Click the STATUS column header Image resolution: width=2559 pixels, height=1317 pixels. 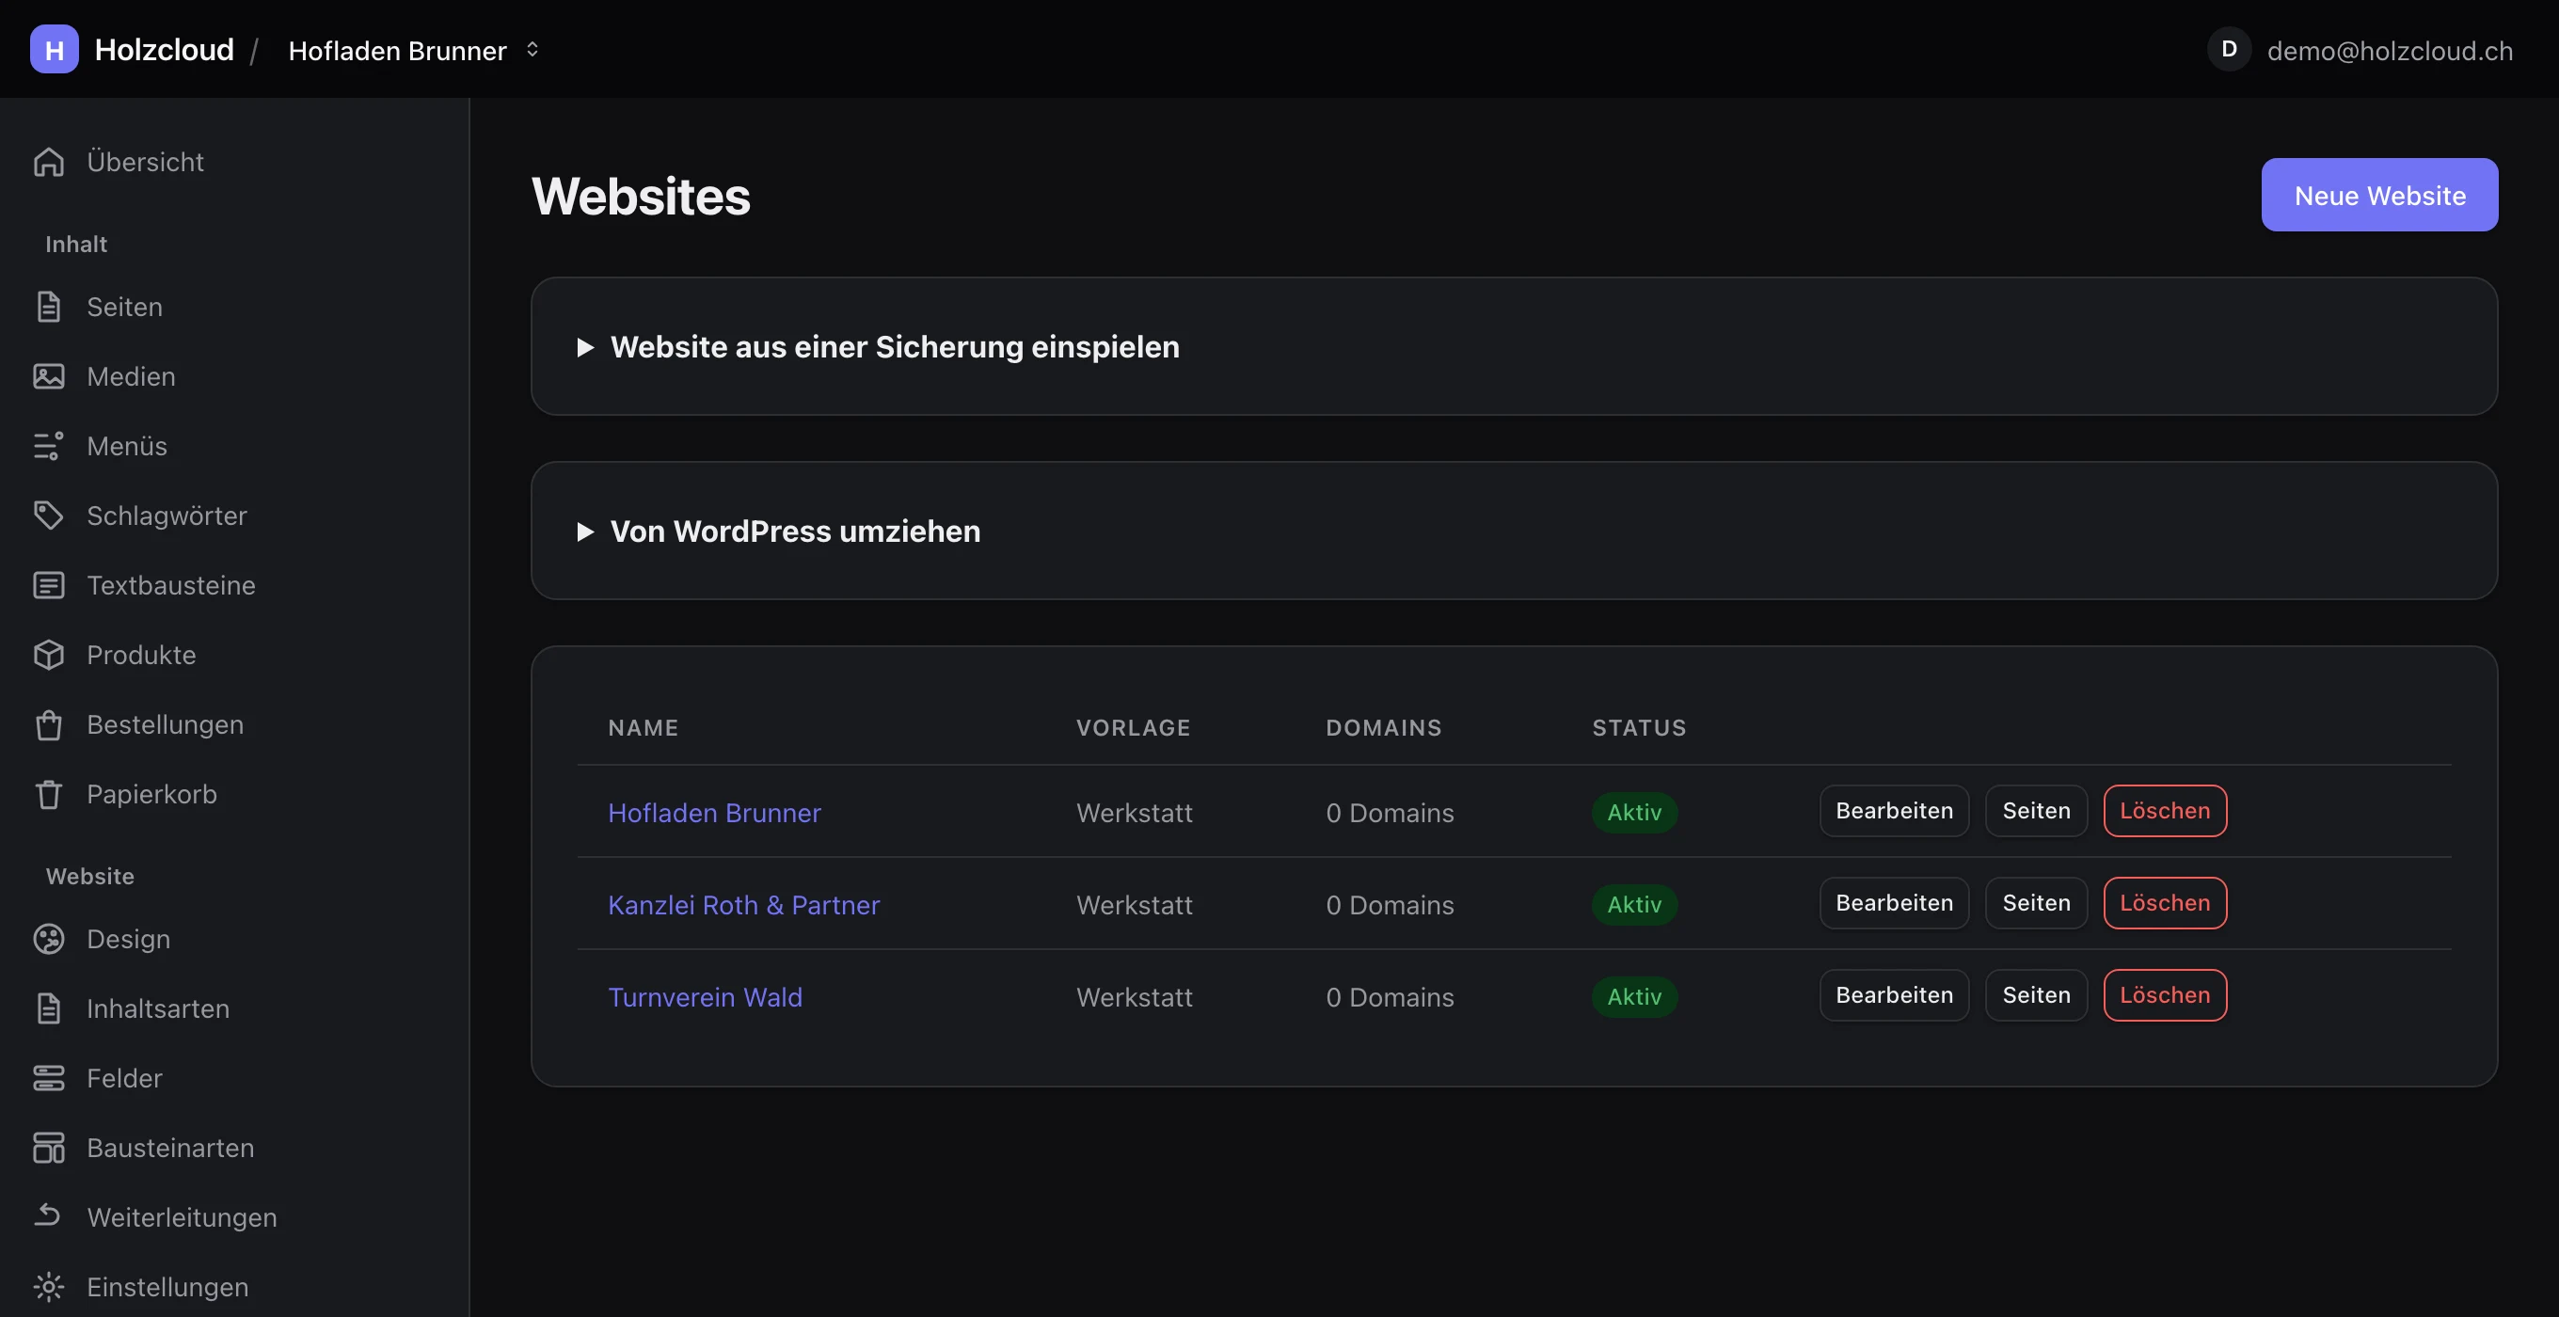1639,728
